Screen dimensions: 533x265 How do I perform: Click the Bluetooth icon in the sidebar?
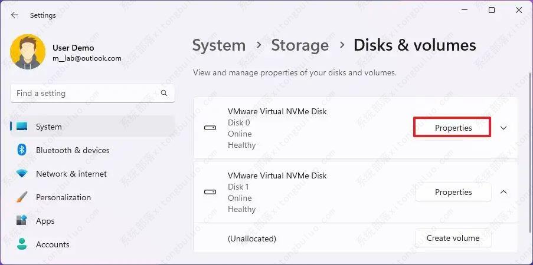coord(22,150)
